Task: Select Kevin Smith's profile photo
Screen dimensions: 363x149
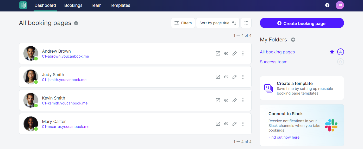Action: 31,100
